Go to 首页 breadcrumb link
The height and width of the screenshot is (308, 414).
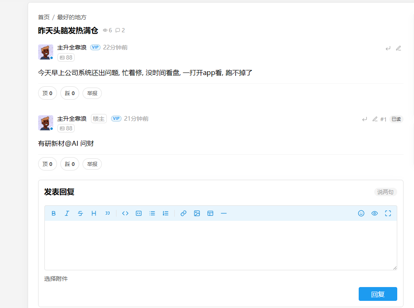point(44,18)
